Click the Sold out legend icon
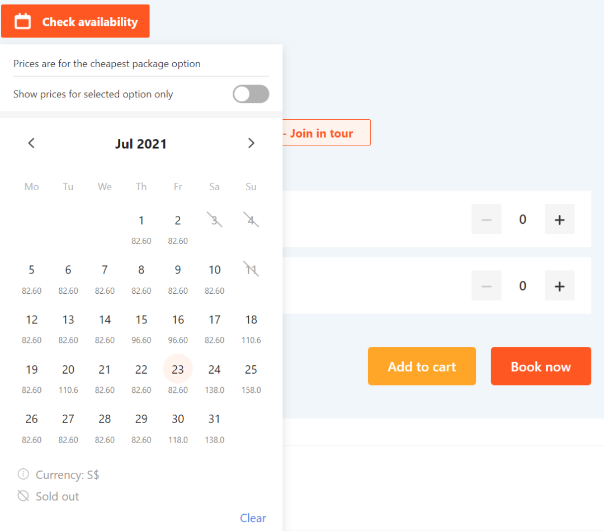This screenshot has height=531, width=604. tap(23, 496)
